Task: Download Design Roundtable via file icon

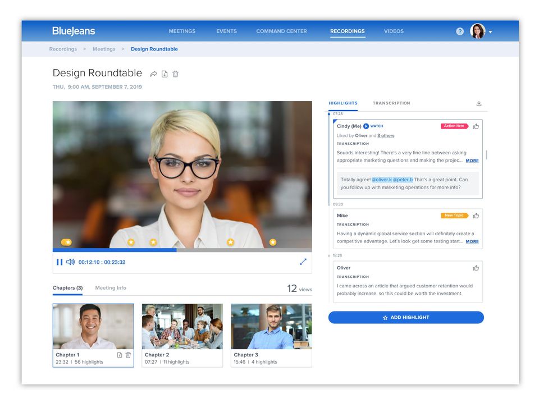Action: (165, 74)
